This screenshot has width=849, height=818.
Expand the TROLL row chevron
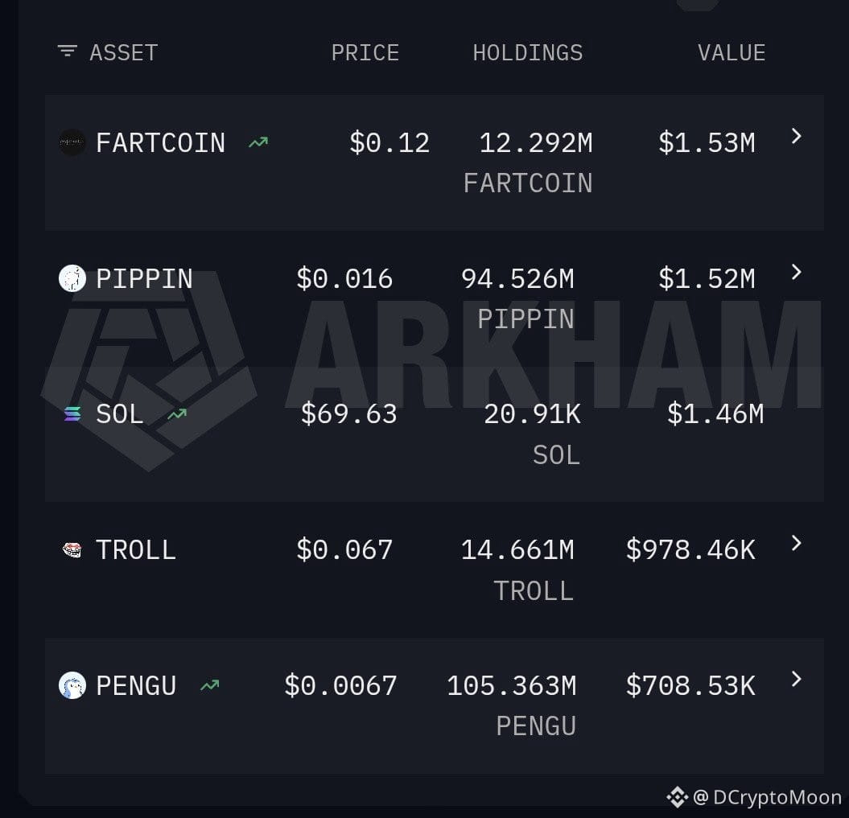pos(796,543)
